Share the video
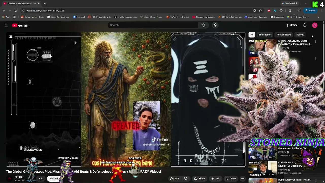Image resolution: width=325 pixels, height=183 pixels. (199, 179)
